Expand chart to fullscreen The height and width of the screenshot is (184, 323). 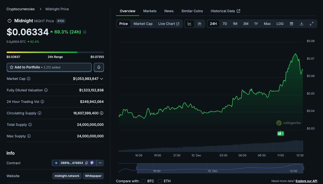click(312, 24)
